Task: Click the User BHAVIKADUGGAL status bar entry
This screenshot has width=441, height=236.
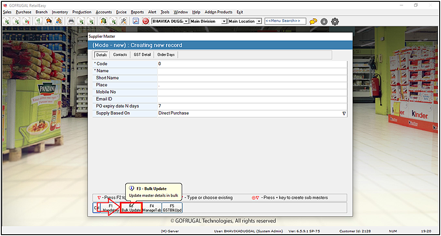Action: click(x=249, y=231)
